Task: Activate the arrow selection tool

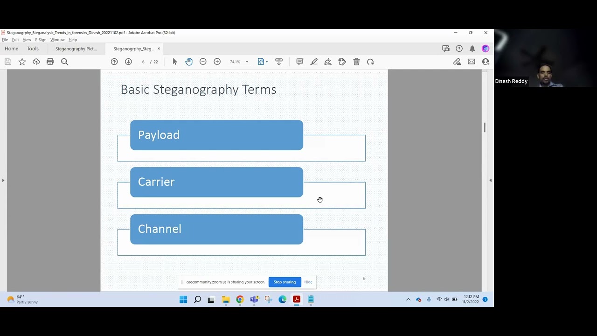Action: [175, 62]
